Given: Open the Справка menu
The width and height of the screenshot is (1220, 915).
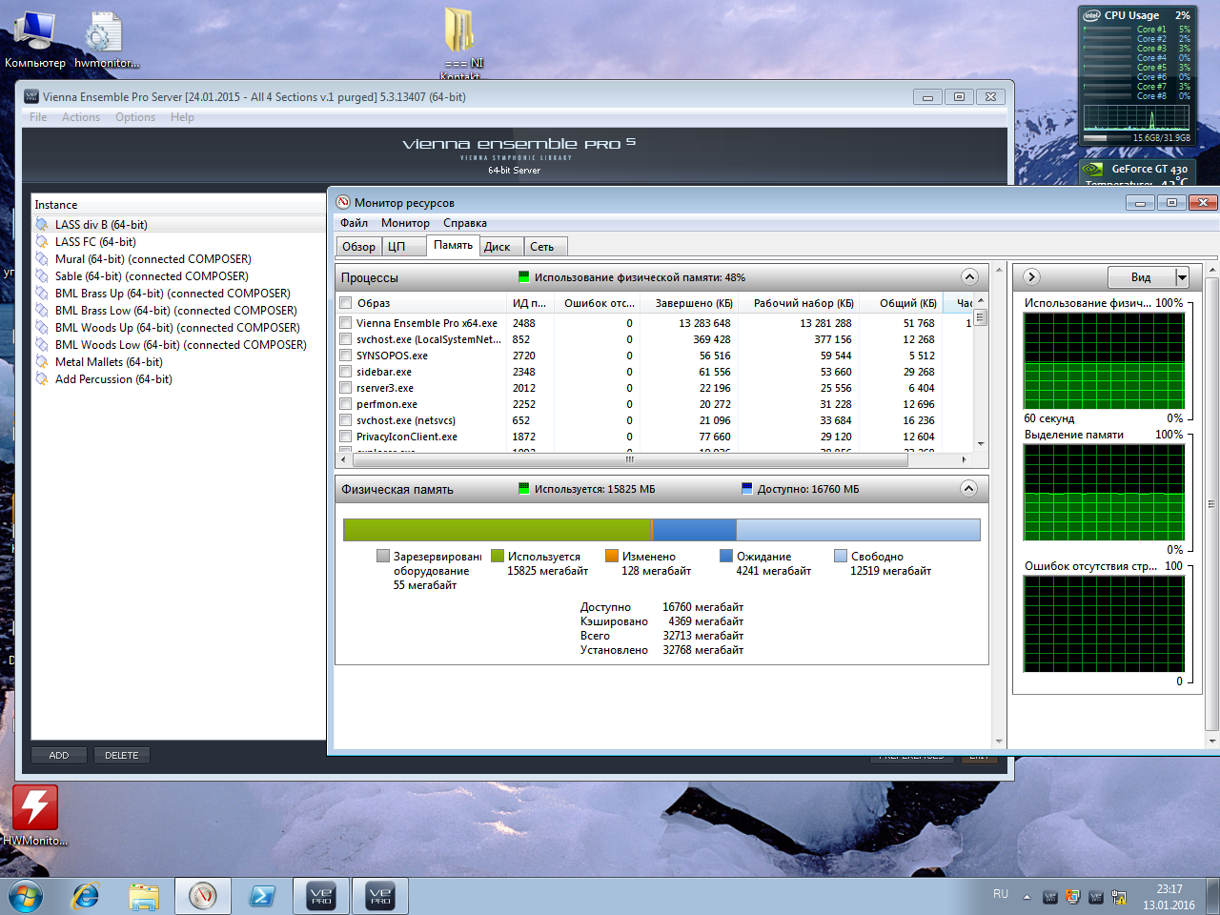Looking at the screenshot, I should point(465,223).
